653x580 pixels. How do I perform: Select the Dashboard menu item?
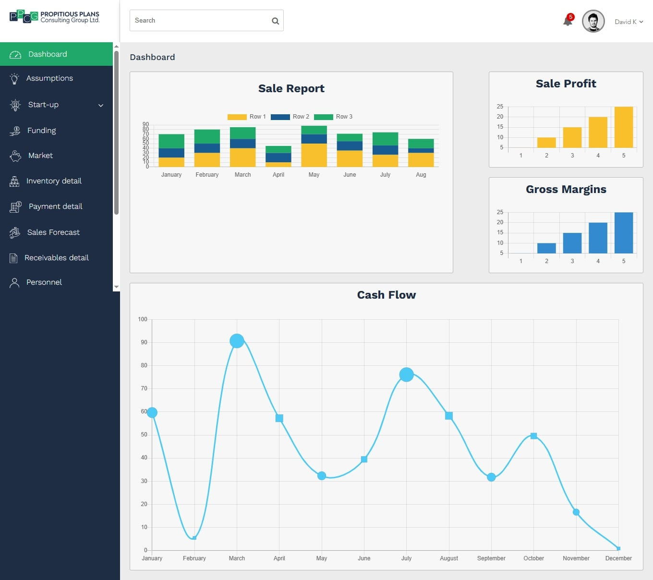click(48, 54)
